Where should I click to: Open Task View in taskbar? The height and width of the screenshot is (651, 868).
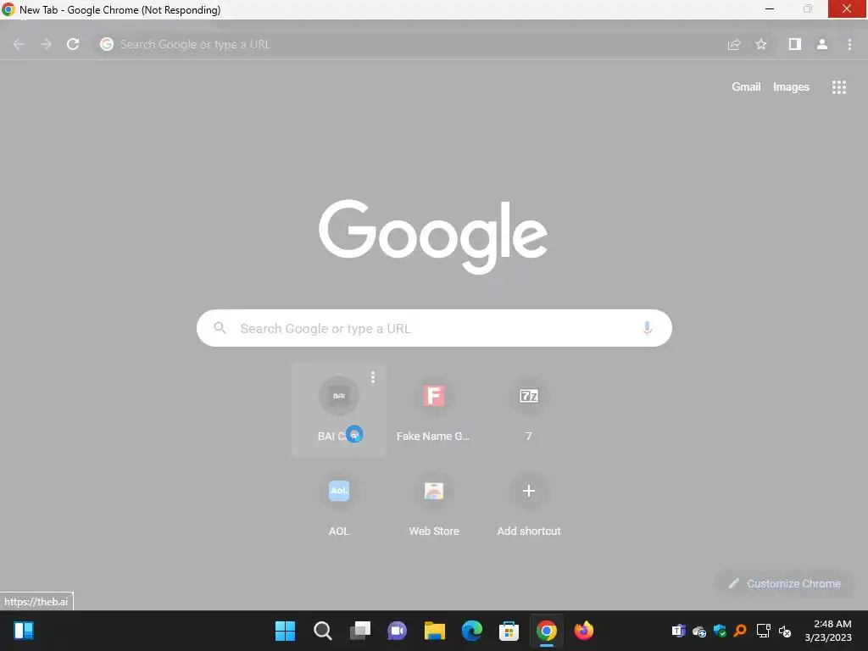pos(359,631)
